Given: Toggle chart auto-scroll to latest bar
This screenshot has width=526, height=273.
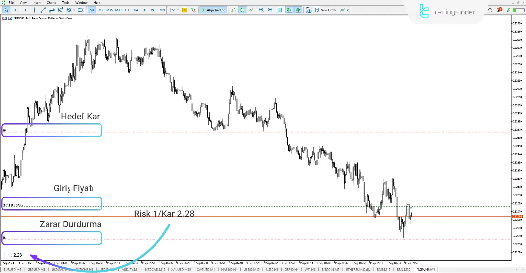Looking at the screenshot, I should (x=289, y=10).
